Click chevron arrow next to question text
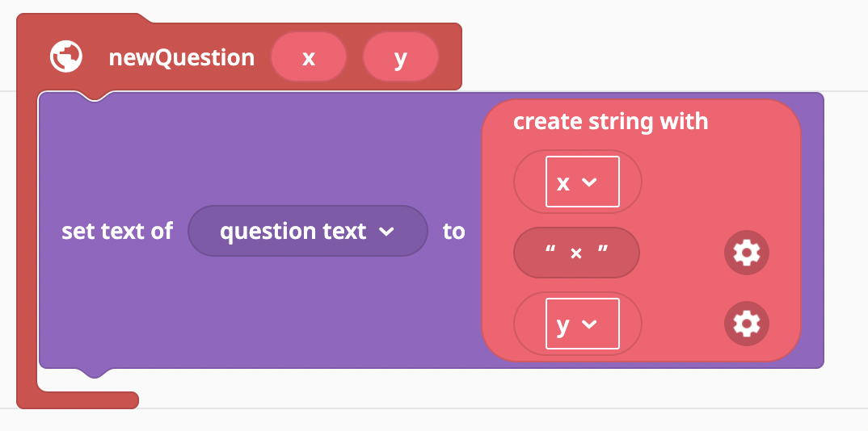The height and width of the screenshot is (431, 868). (386, 232)
